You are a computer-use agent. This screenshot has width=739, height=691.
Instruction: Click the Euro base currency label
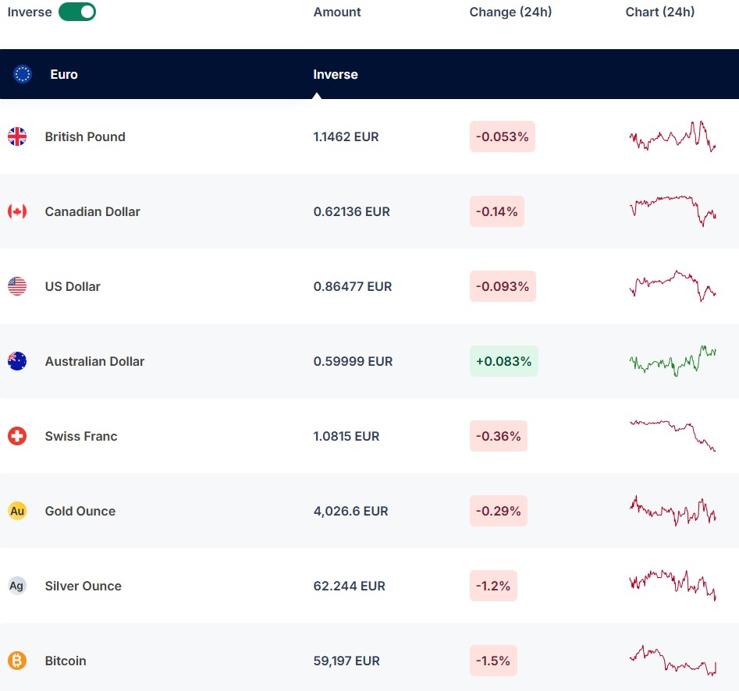64,74
